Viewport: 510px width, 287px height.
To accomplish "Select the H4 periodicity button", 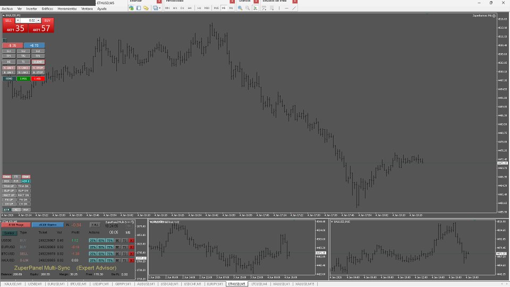I will [190, 8].
